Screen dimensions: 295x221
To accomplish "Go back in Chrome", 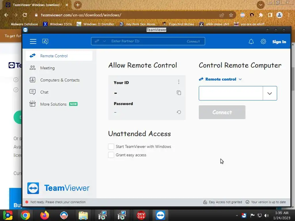I will [x=6, y=15].
